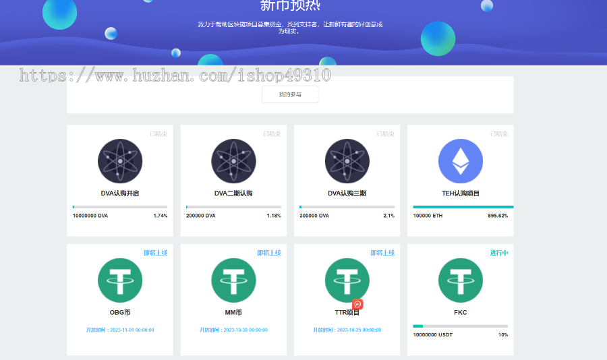Click the 100000 ETH amount
607x360 pixels.
pyautogui.click(x=428, y=216)
